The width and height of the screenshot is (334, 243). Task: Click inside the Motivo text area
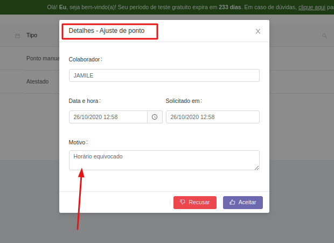164,160
